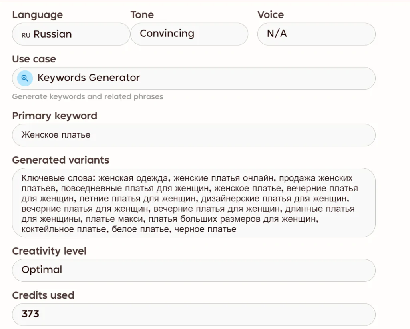Click the Credits used field showing 373
The width and height of the screenshot is (410, 329).
[x=194, y=314]
